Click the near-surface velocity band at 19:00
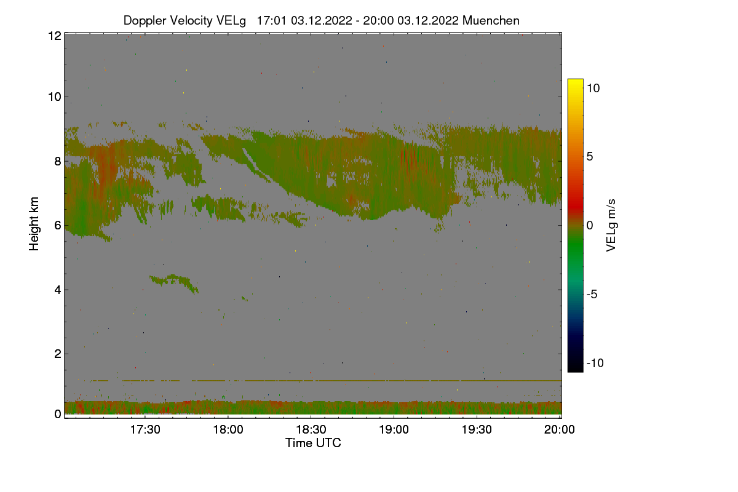The width and height of the screenshot is (738, 492). (x=394, y=407)
